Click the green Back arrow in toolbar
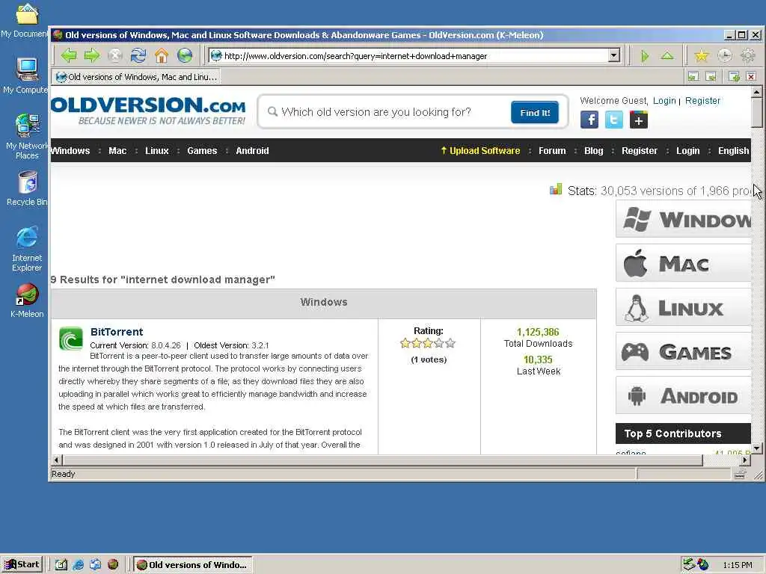This screenshot has width=766, height=574. [x=68, y=55]
